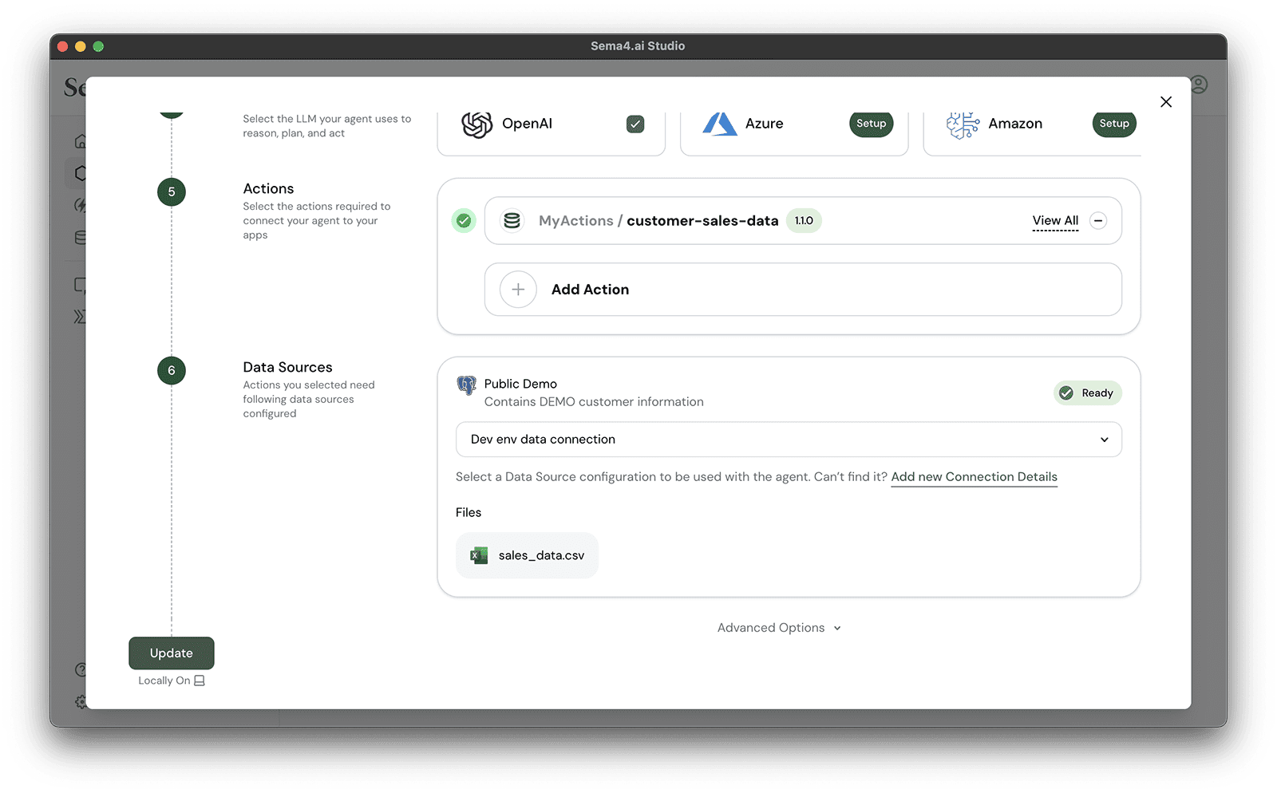1277x793 pixels.
Task: Uncheck the OpenAI selection checkbox
Action: click(635, 124)
